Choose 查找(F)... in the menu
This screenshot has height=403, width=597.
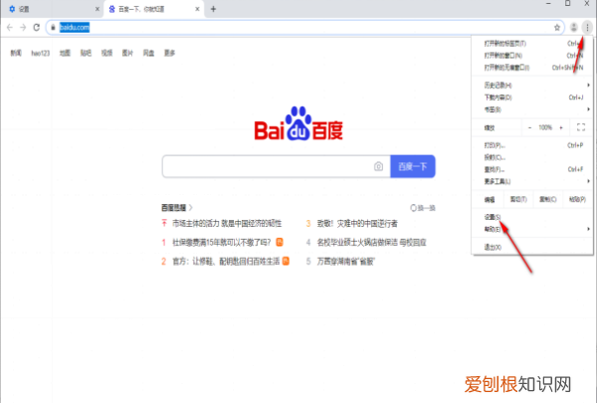pos(532,169)
